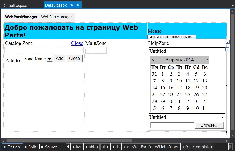Select day 15 in the calendar
The width and height of the screenshot is (235, 151).
(163, 87)
